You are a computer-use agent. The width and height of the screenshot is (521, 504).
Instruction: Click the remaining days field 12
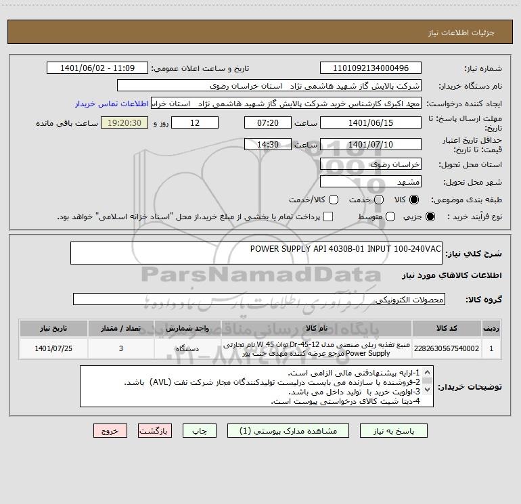coord(195,122)
